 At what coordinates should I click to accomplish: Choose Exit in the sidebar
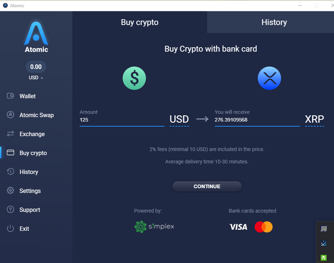tap(24, 229)
